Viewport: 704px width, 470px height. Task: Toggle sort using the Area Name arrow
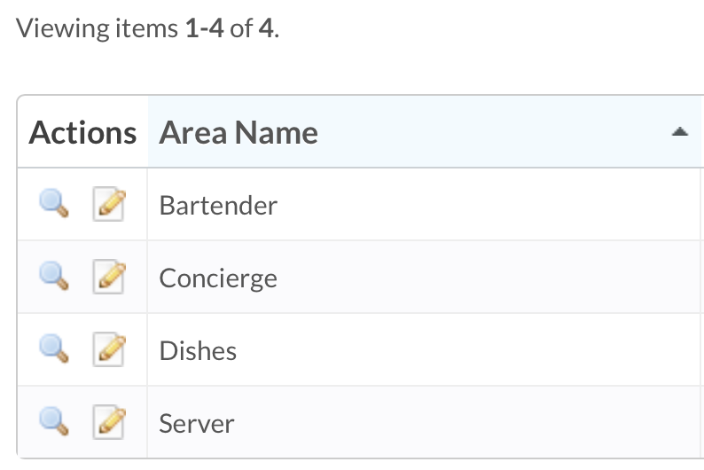[680, 131]
